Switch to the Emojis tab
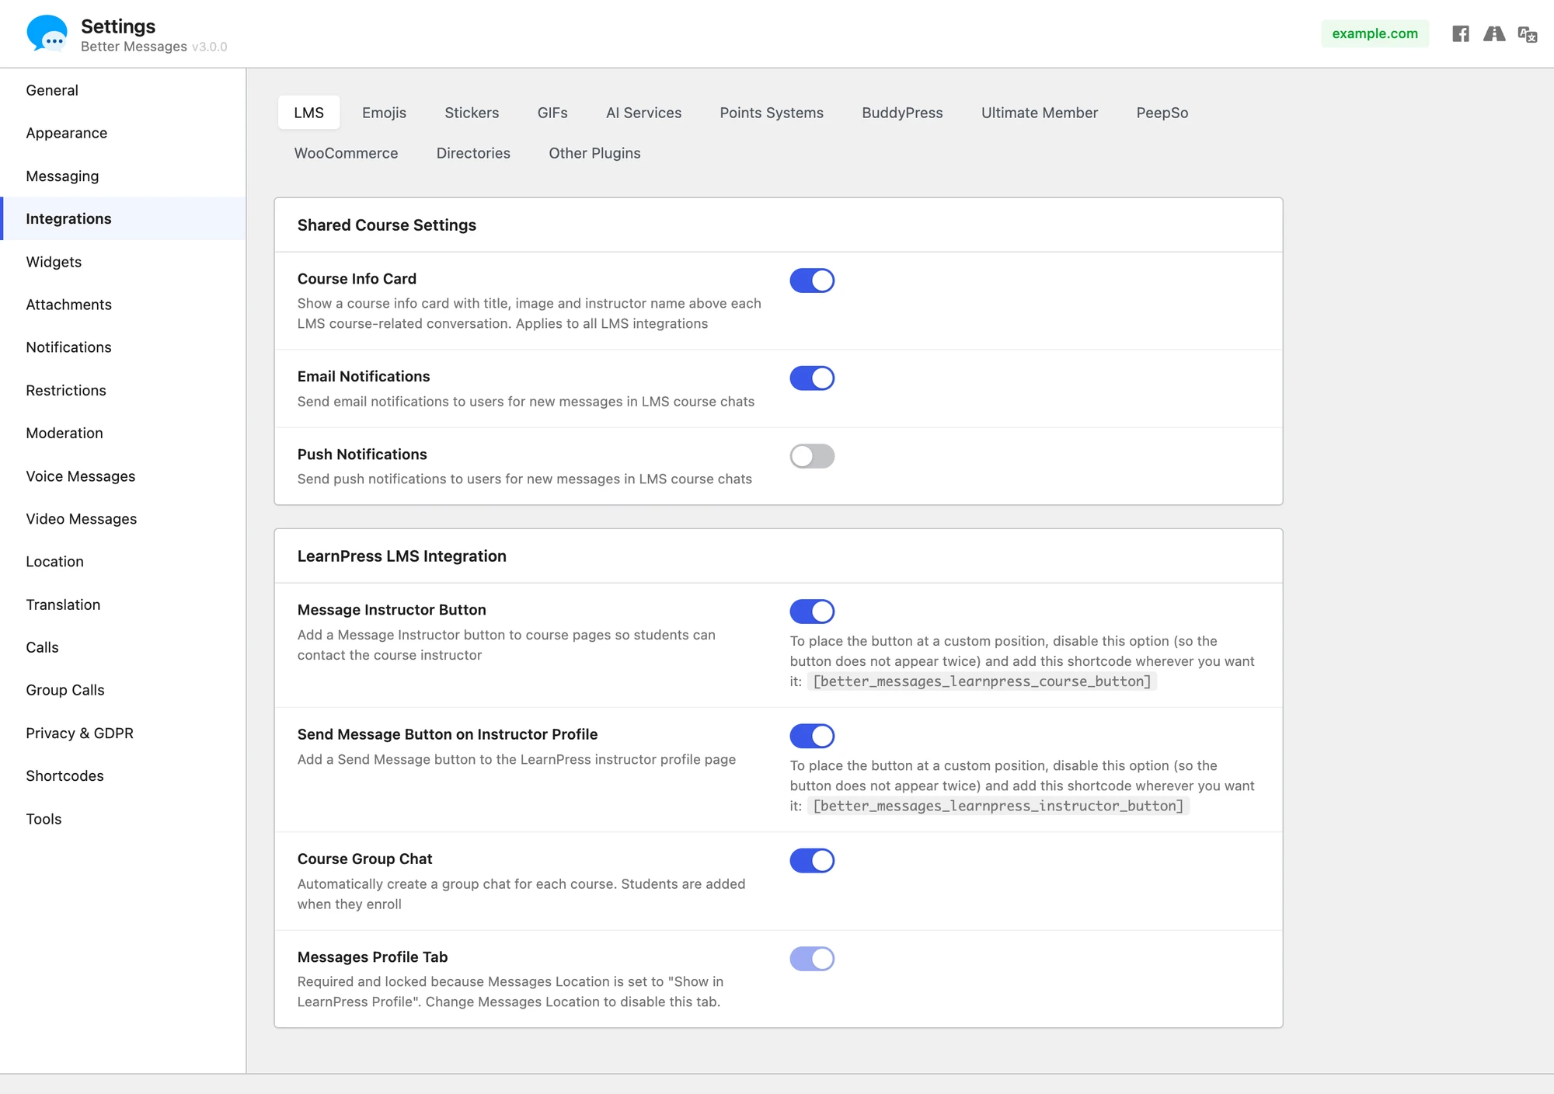 tap(384, 113)
